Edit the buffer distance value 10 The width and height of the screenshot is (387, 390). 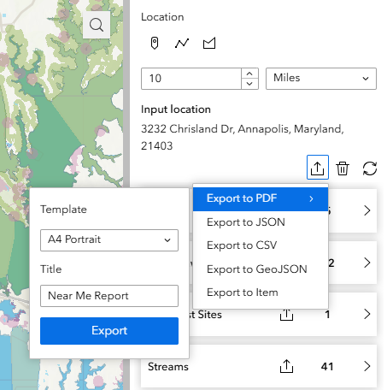coord(191,79)
